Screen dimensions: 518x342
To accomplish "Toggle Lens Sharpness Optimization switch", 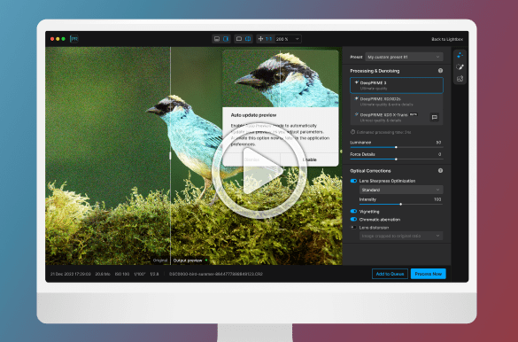I will [x=353, y=181].
